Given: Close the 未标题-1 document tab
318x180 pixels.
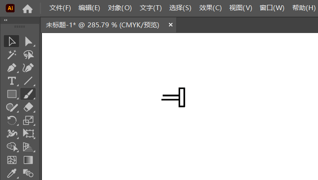Looking at the screenshot, I should coord(171,25).
